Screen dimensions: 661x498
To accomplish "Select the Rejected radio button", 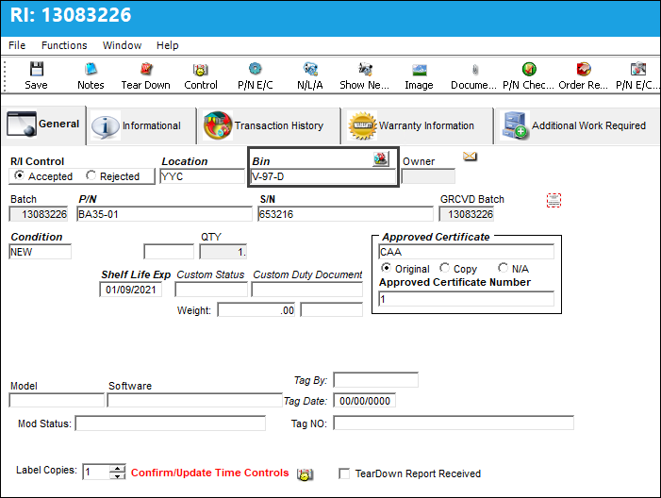I will [x=91, y=175].
